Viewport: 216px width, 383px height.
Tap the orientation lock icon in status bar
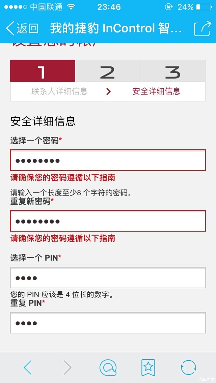pyautogui.click(x=169, y=6)
